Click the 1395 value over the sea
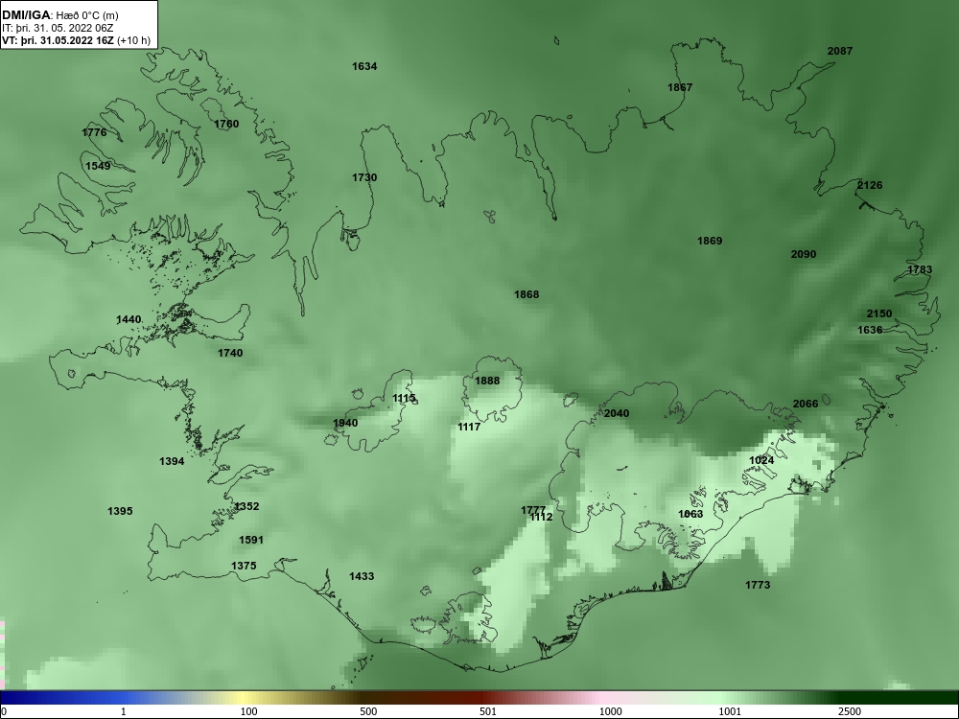 pos(120,511)
